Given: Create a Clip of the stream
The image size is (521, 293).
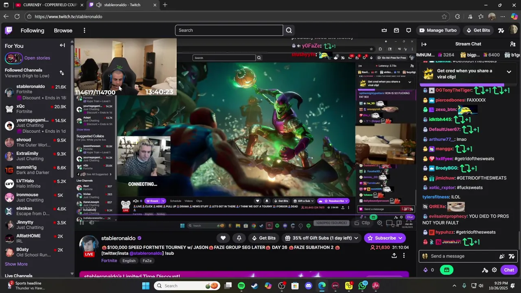Looking at the screenshot, I should [x=363, y=223].
